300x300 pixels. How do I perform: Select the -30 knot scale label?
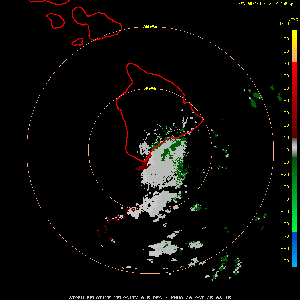(x=285, y=187)
